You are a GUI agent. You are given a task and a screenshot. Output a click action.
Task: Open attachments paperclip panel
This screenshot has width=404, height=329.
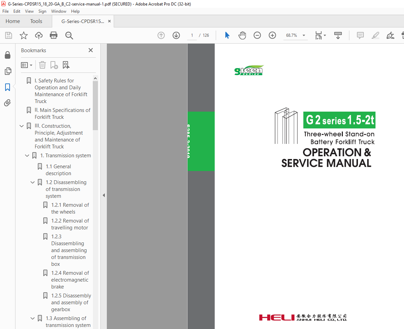coord(8,103)
